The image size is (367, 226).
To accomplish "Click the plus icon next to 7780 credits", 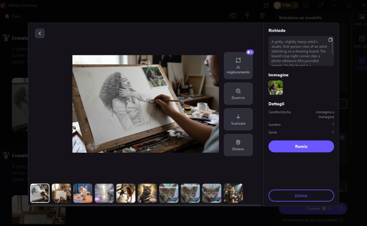I will click(295, 6).
